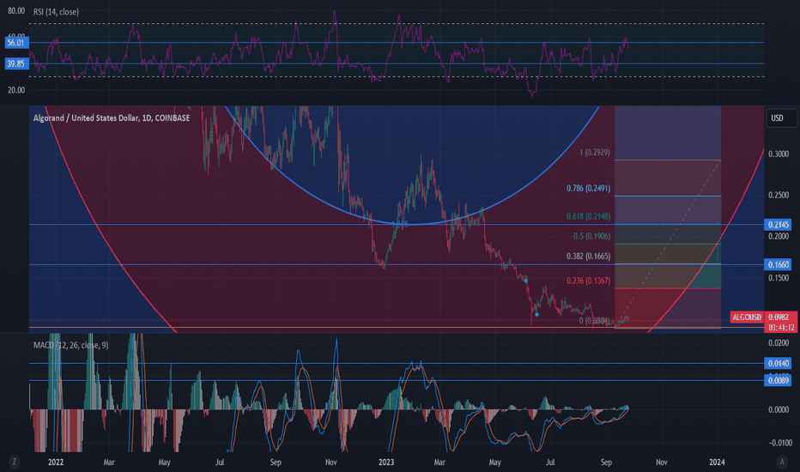Select the Fibonacci 0.236 (0.1367) level label
This screenshot has height=472, width=800.
588,281
